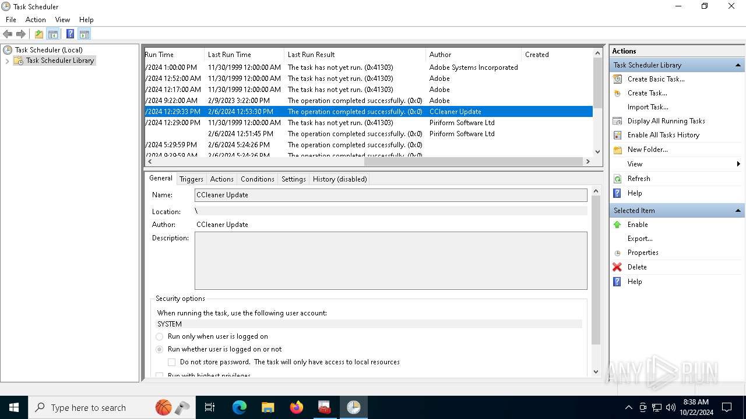Expand the View submenu arrow
The height and width of the screenshot is (419, 746).
738,164
